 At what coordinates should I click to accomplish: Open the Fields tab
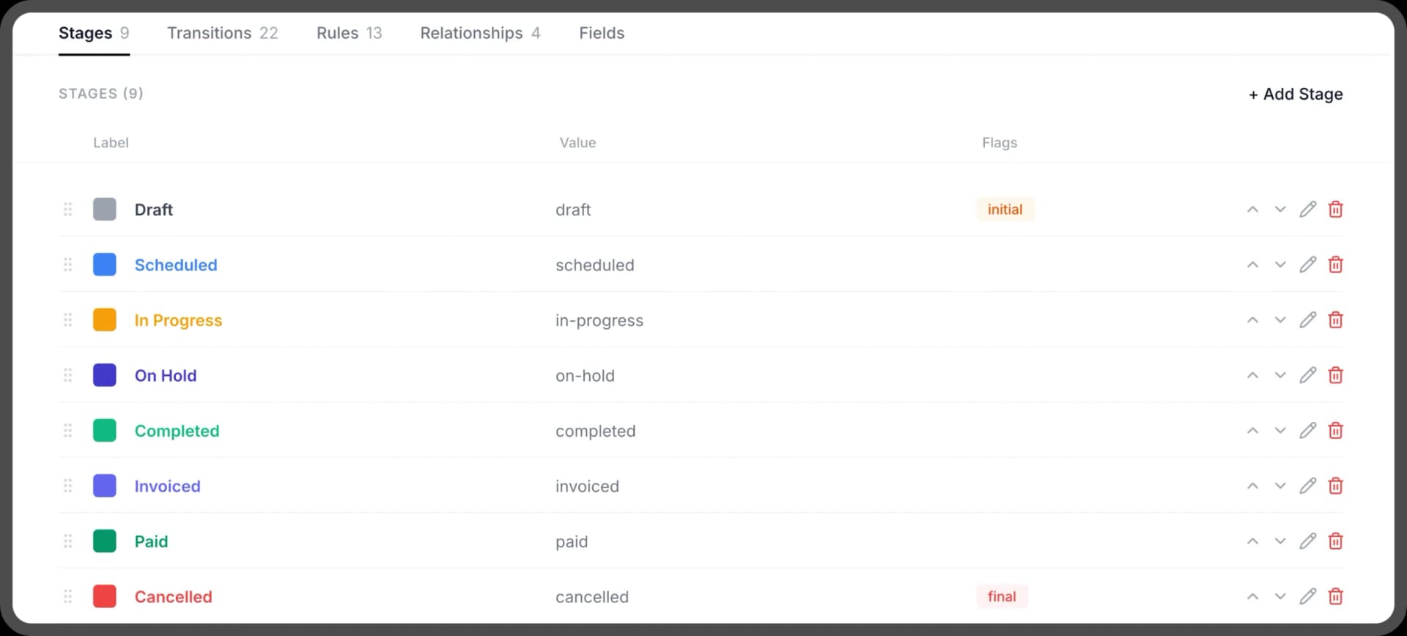(601, 33)
